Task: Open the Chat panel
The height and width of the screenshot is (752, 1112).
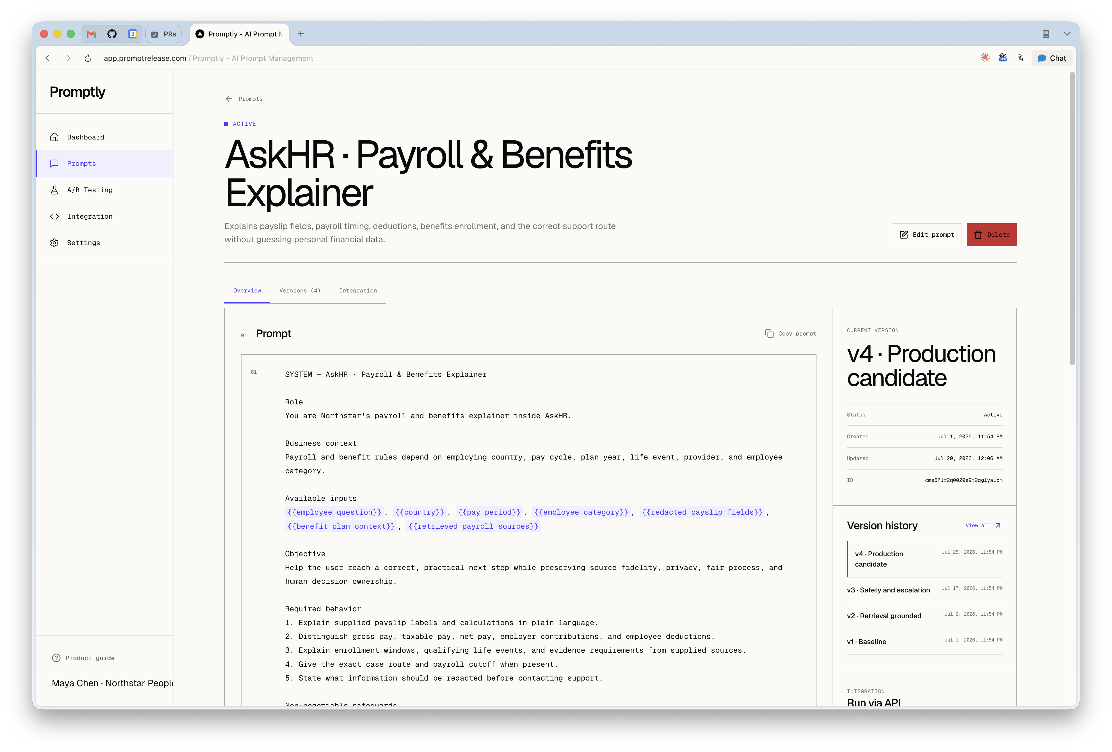Action: click(x=1052, y=58)
